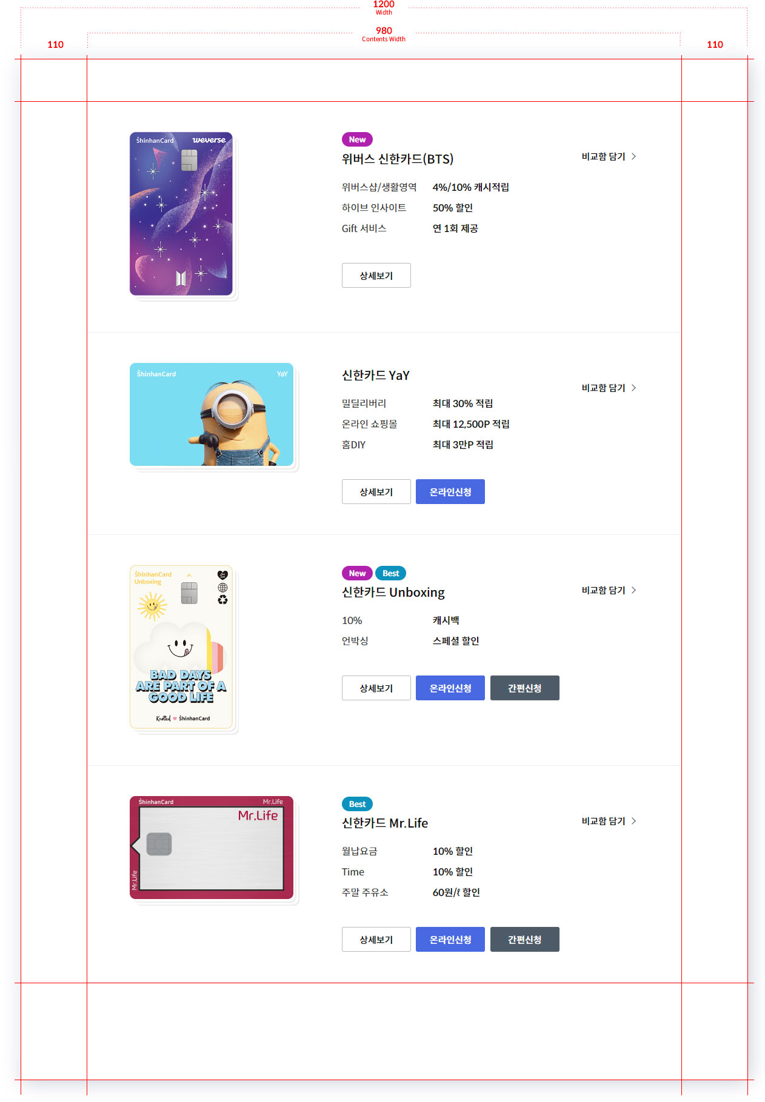This screenshot has width=765, height=1102.
Task: Click 간편신청 for 신한카드 Unboxing
Action: point(525,688)
